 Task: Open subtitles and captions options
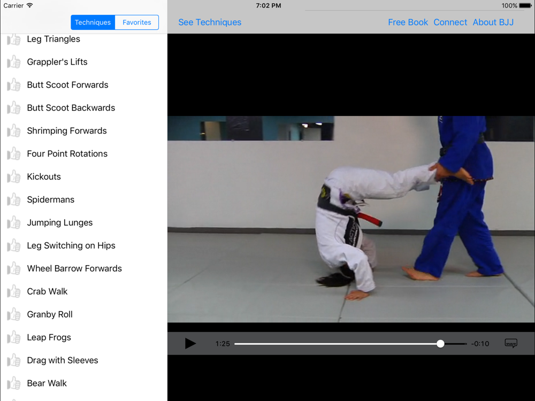tap(511, 343)
